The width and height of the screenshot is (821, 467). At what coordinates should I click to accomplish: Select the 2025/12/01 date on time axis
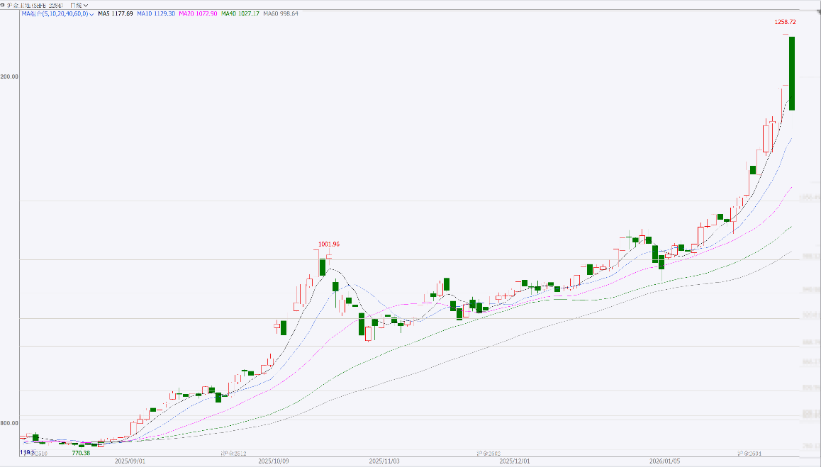coord(515,461)
